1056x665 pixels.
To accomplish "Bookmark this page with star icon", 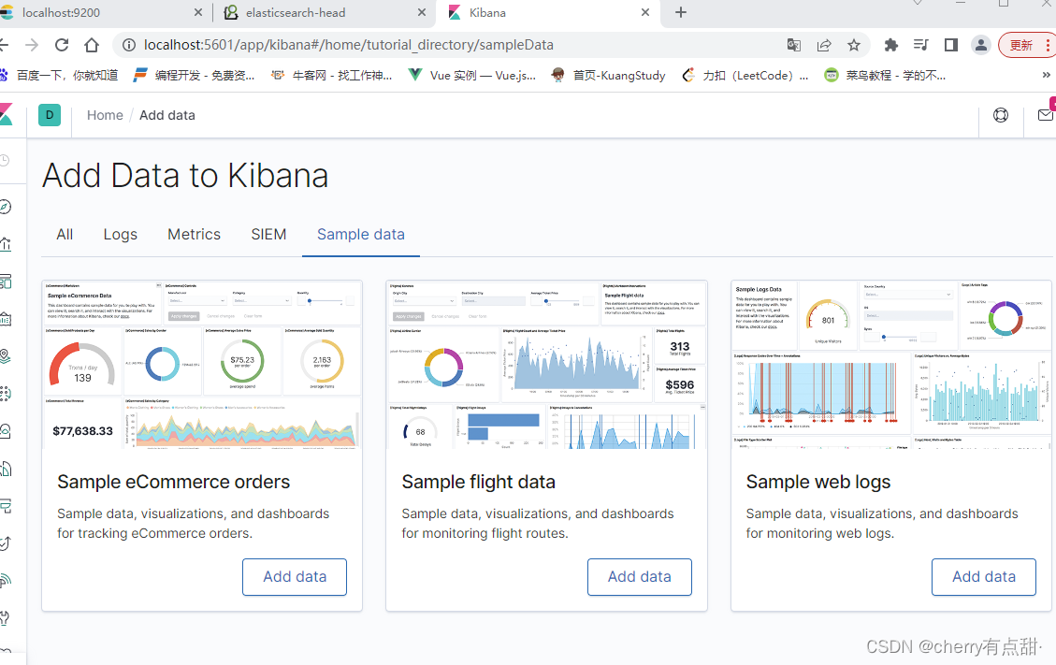I will tap(854, 45).
